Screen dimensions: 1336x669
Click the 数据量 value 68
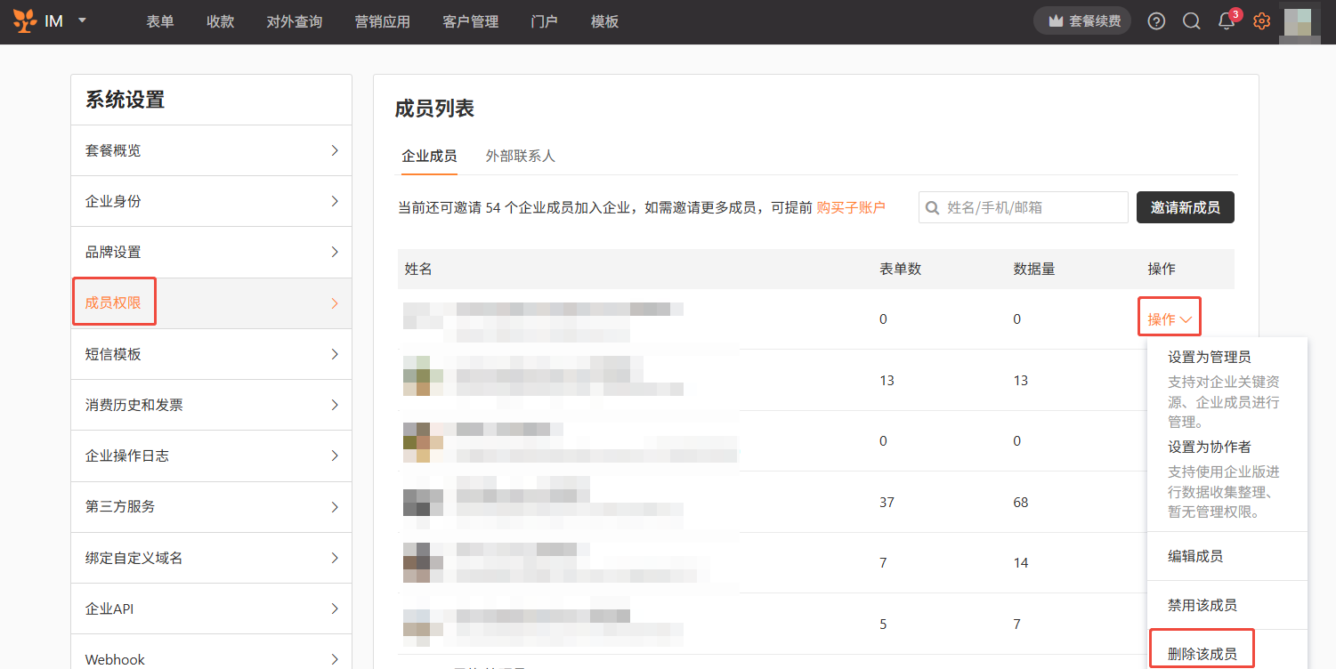[x=1021, y=503]
